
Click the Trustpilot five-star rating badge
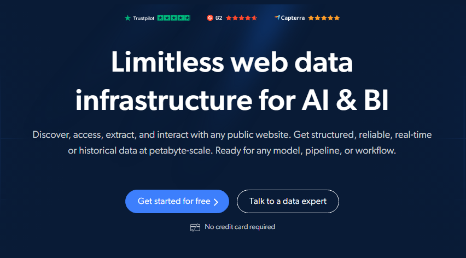tap(173, 18)
